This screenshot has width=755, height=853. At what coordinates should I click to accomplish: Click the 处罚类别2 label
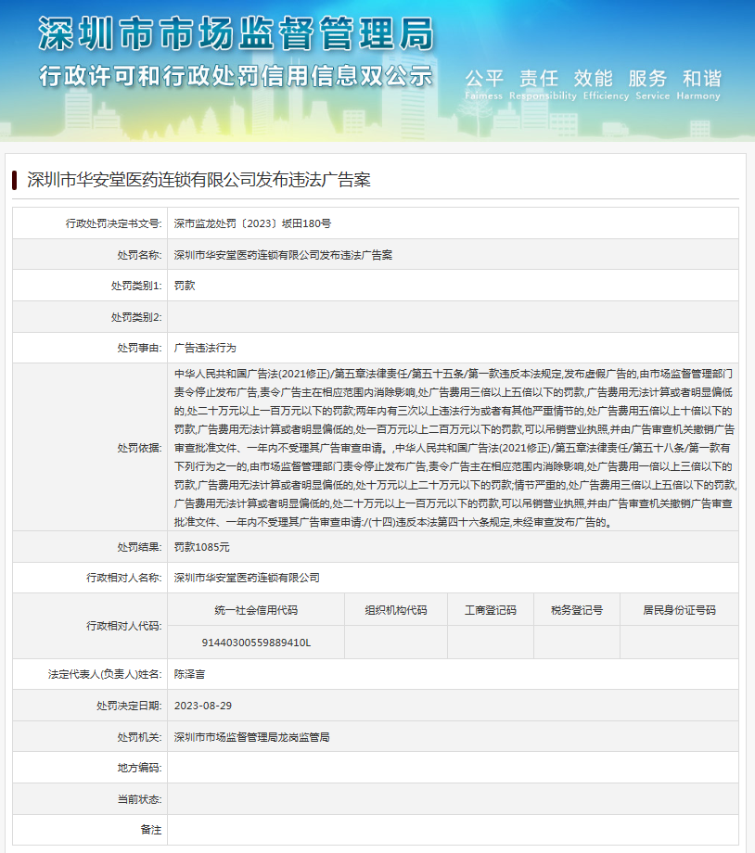(x=136, y=317)
